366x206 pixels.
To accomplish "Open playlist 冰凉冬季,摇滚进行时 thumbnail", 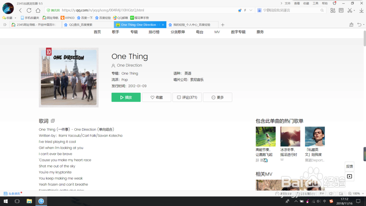I will pos(290,136).
